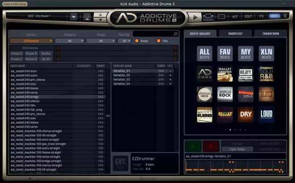Viewport: 295px width, 183px height.
Task: Select Grid Search Preset A
Action: pyautogui.click(x=17, y=54)
